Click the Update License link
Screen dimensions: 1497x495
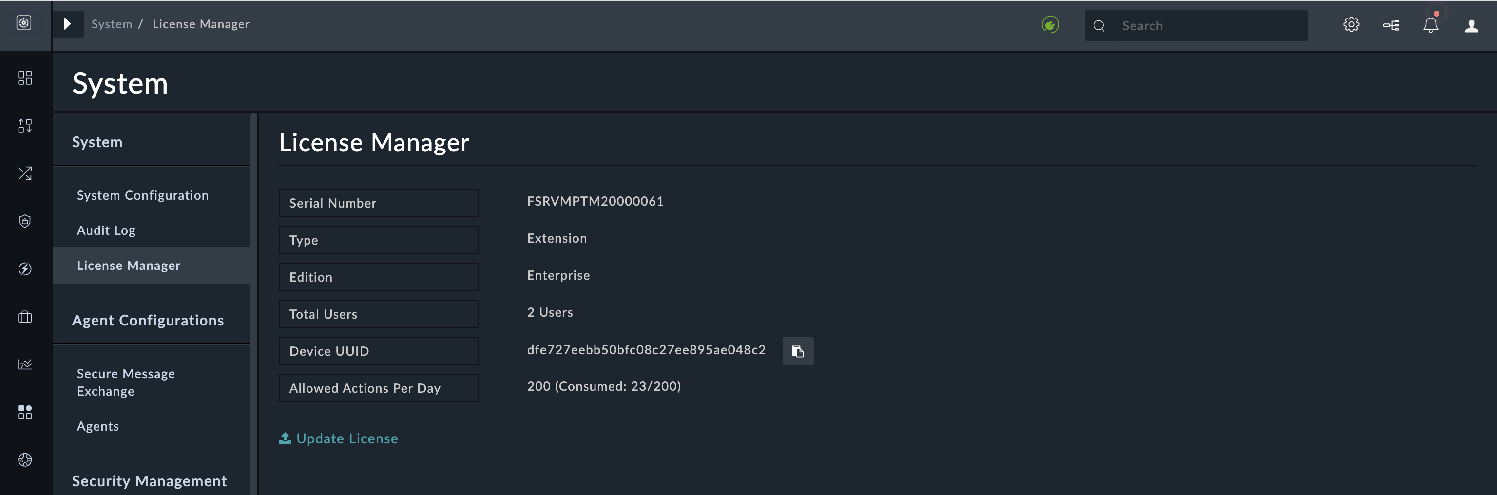click(338, 438)
